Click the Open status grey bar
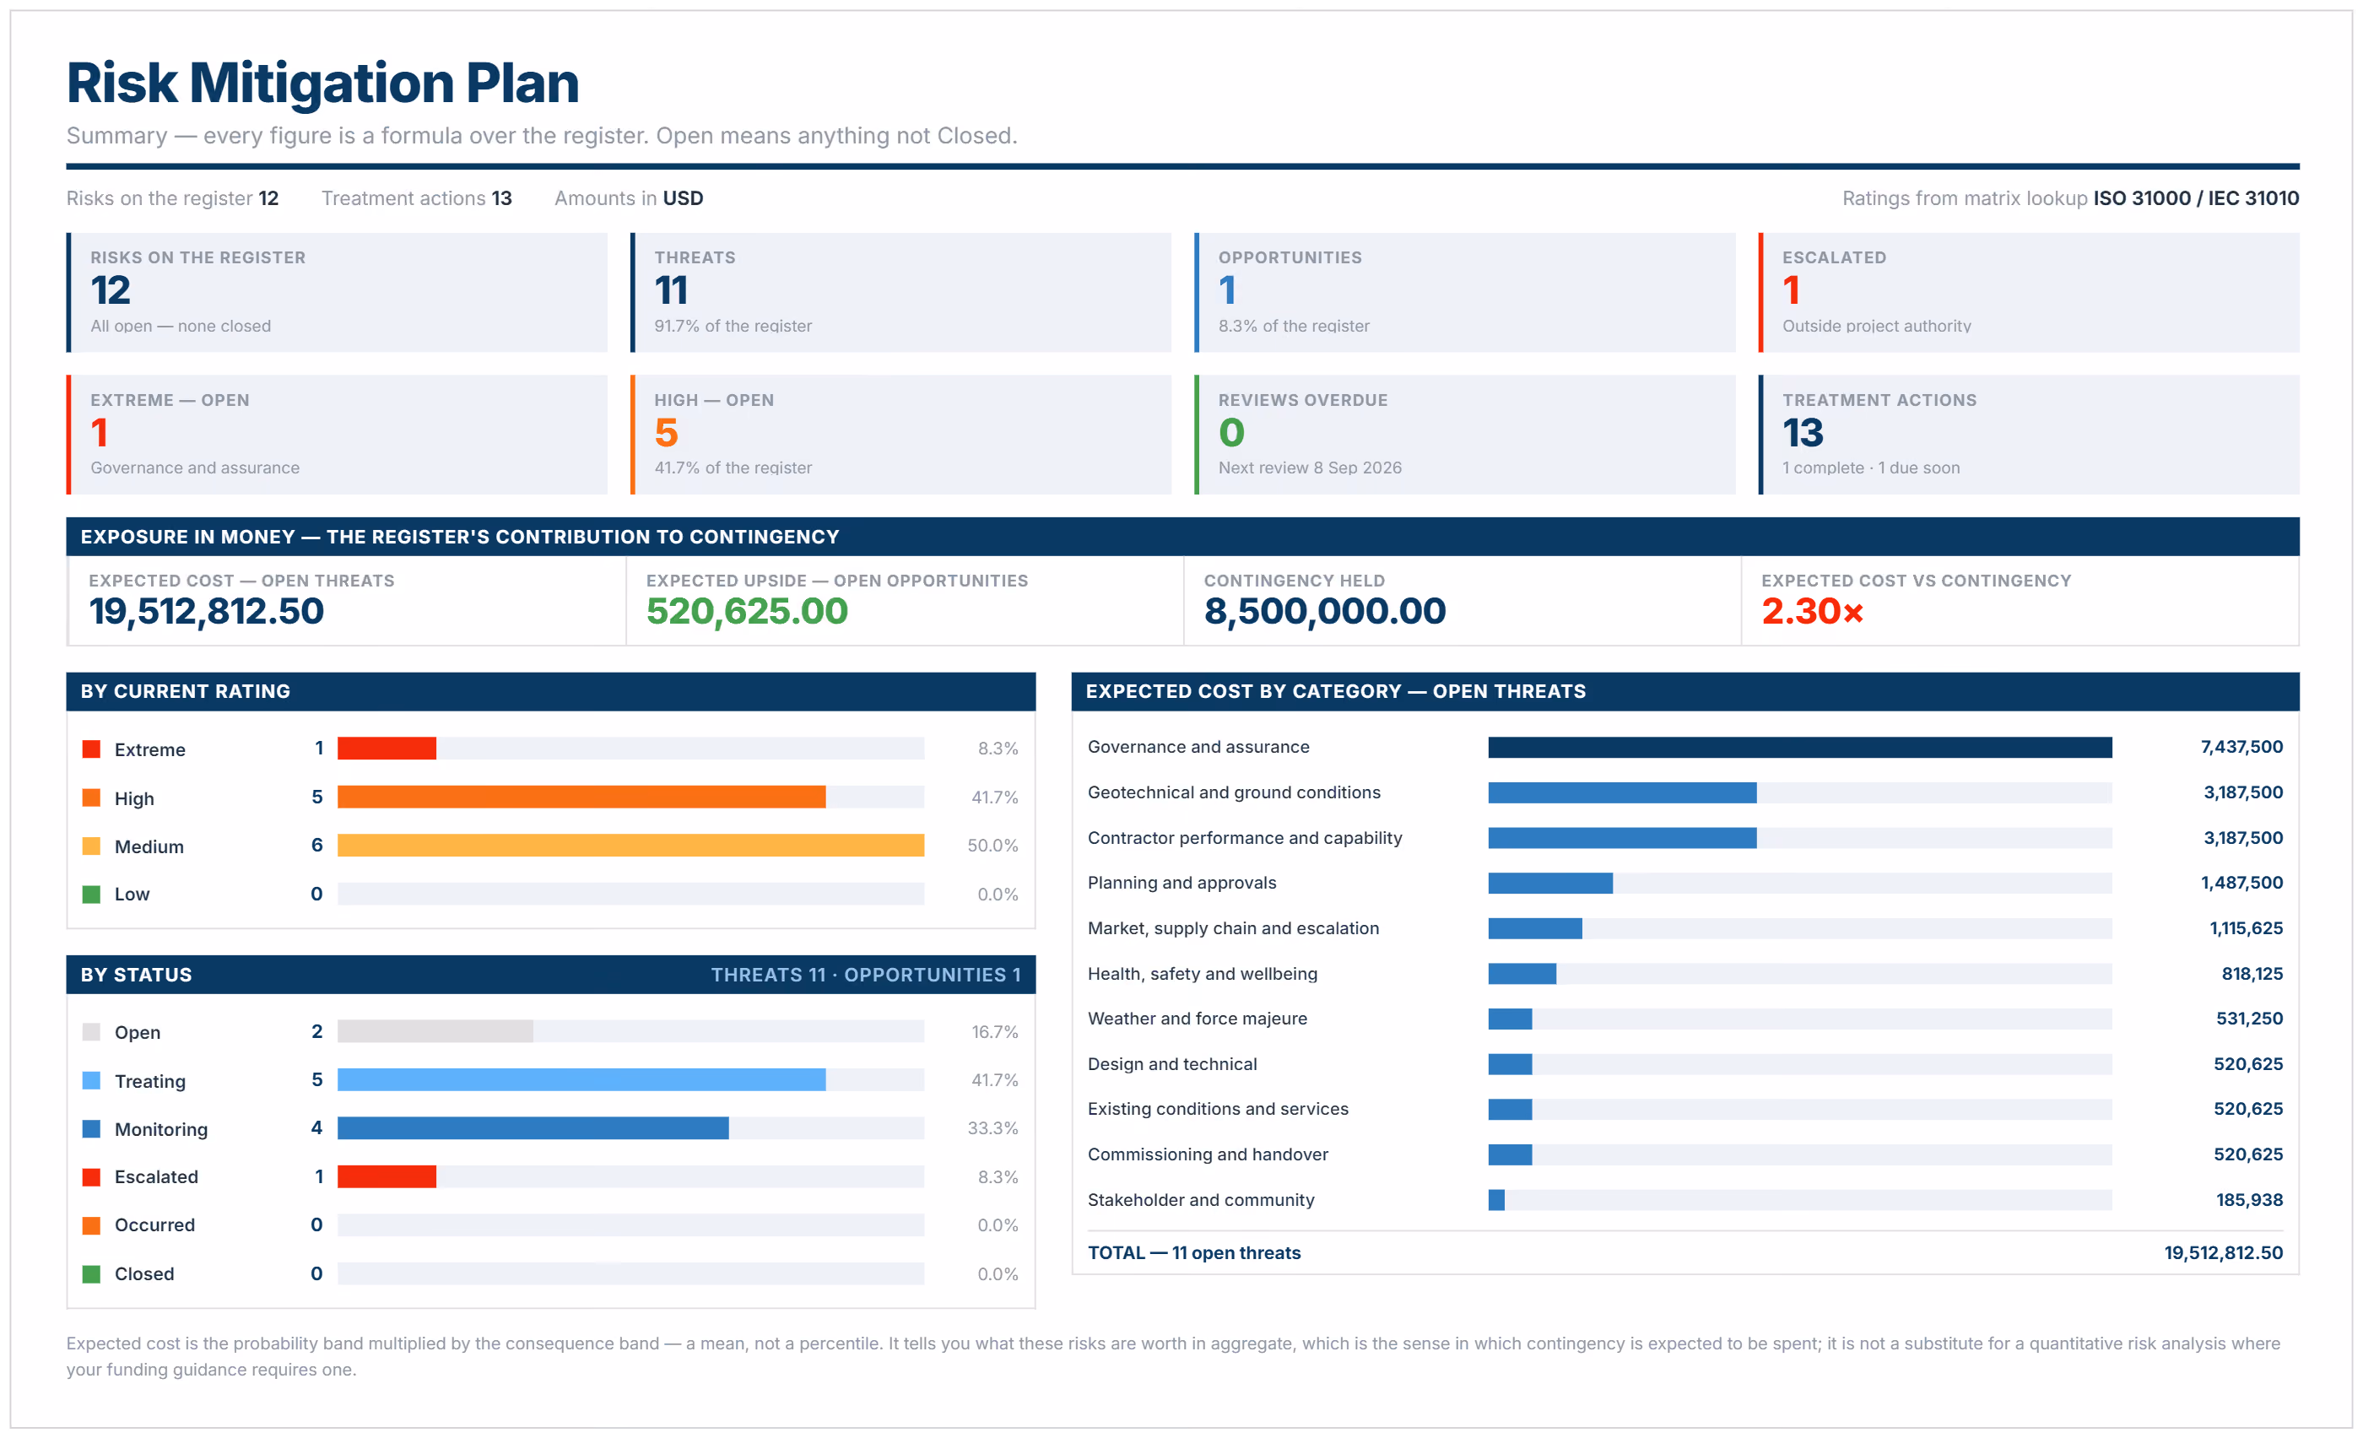This screenshot has width=2363, height=1438. coord(435,1031)
